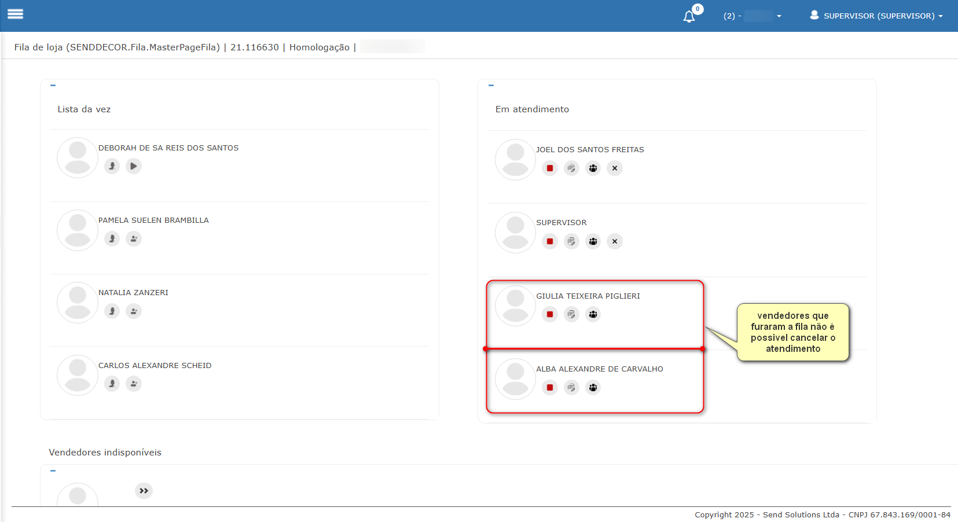The height and width of the screenshot is (522, 958).
Task: Stop attendance for Giulia Teixeira Piglieri
Action: click(x=550, y=314)
